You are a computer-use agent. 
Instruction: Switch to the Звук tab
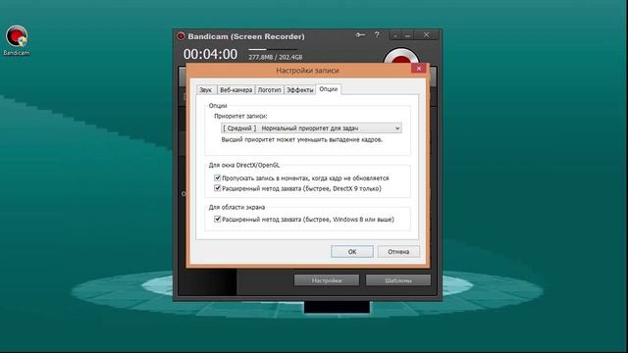[x=206, y=90]
